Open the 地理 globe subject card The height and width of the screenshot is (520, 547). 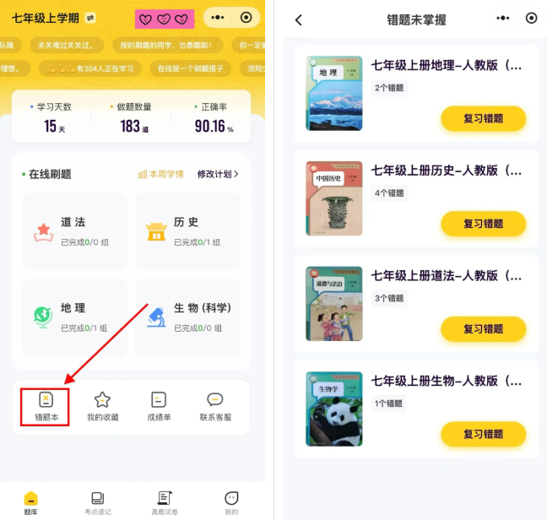tap(74, 317)
